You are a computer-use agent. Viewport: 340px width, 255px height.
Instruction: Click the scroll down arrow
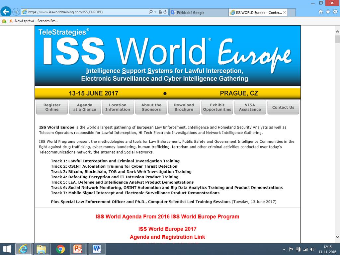pyautogui.click(x=337, y=237)
